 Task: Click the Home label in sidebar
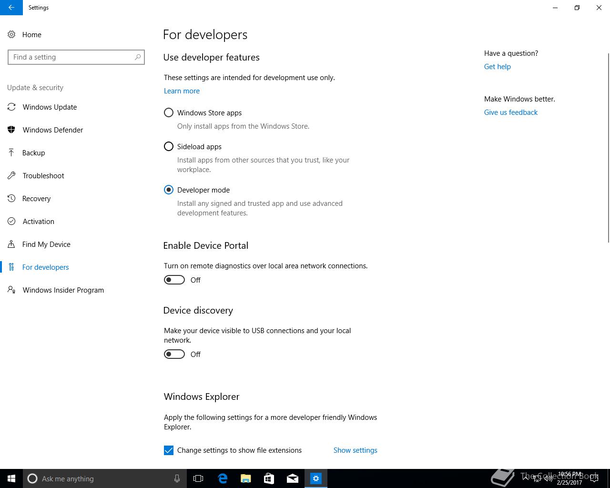pyautogui.click(x=32, y=34)
